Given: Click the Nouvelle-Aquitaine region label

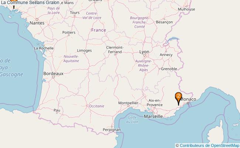Looking at the screenshot, I should click(71, 59).
